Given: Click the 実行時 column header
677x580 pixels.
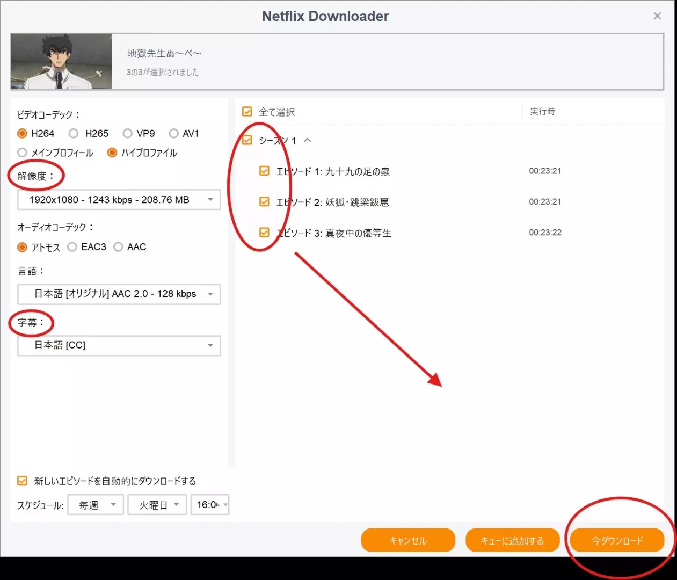Looking at the screenshot, I should click(543, 111).
